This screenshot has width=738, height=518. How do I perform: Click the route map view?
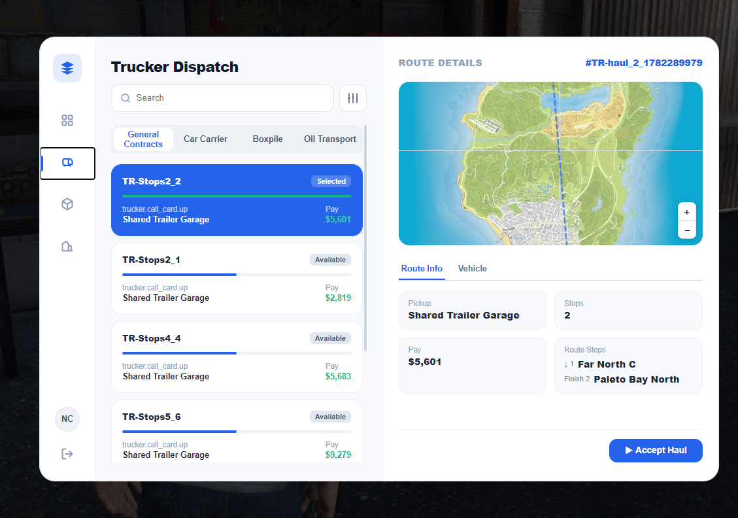pyautogui.click(x=550, y=164)
